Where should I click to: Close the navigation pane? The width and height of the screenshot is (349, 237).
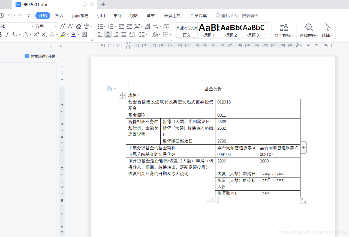51,47
